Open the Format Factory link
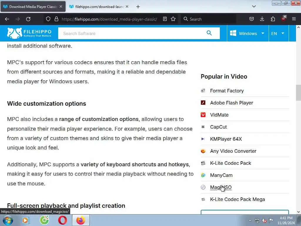The image size is (301, 226). [x=227, y=91]
